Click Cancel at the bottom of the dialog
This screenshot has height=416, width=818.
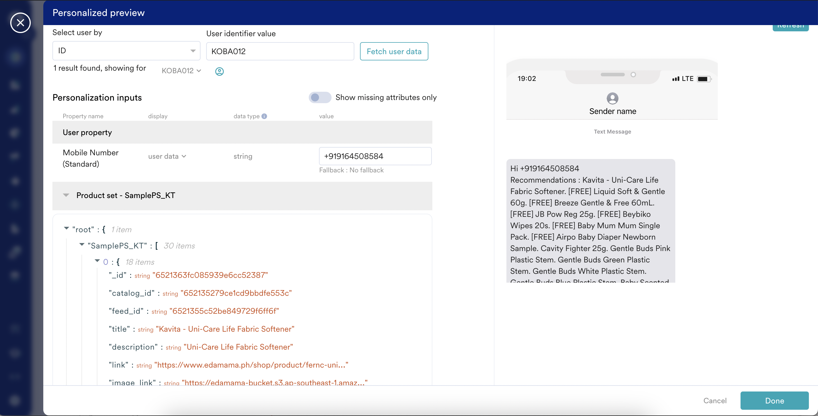715,400
